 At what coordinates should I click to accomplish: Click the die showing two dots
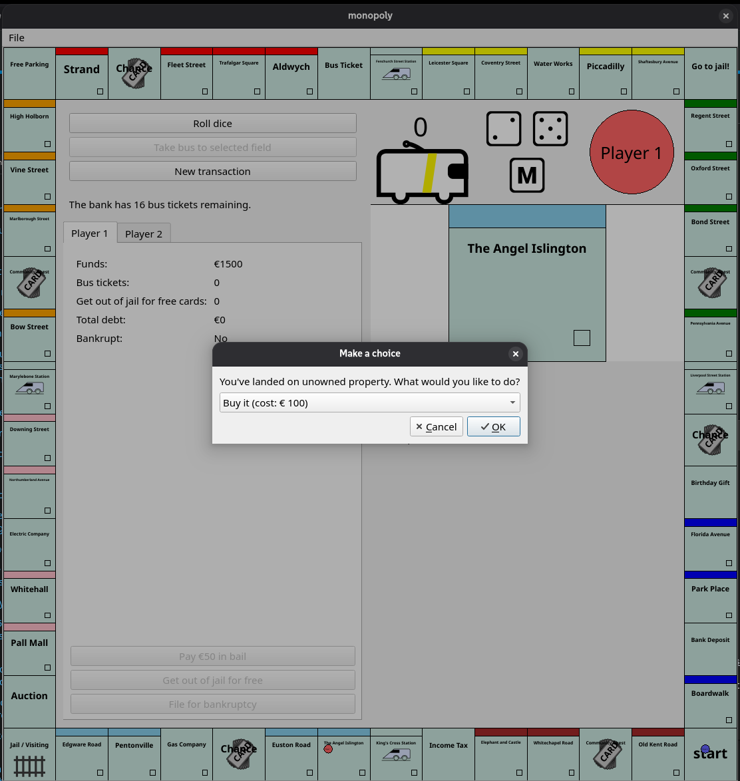point(504,128)
